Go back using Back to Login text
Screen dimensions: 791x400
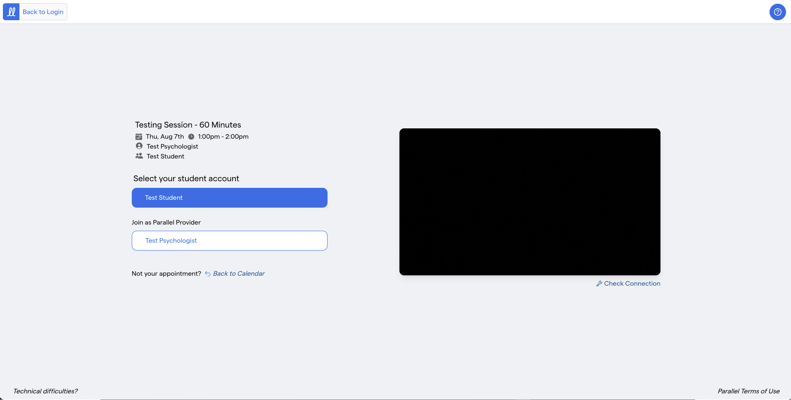43,12
